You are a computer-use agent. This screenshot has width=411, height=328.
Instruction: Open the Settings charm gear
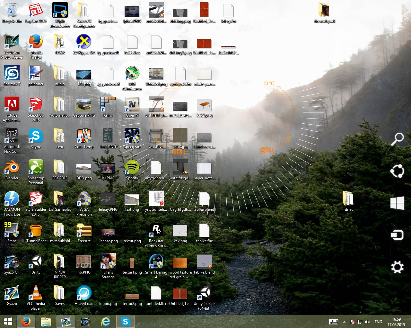[x=397, y=267]
